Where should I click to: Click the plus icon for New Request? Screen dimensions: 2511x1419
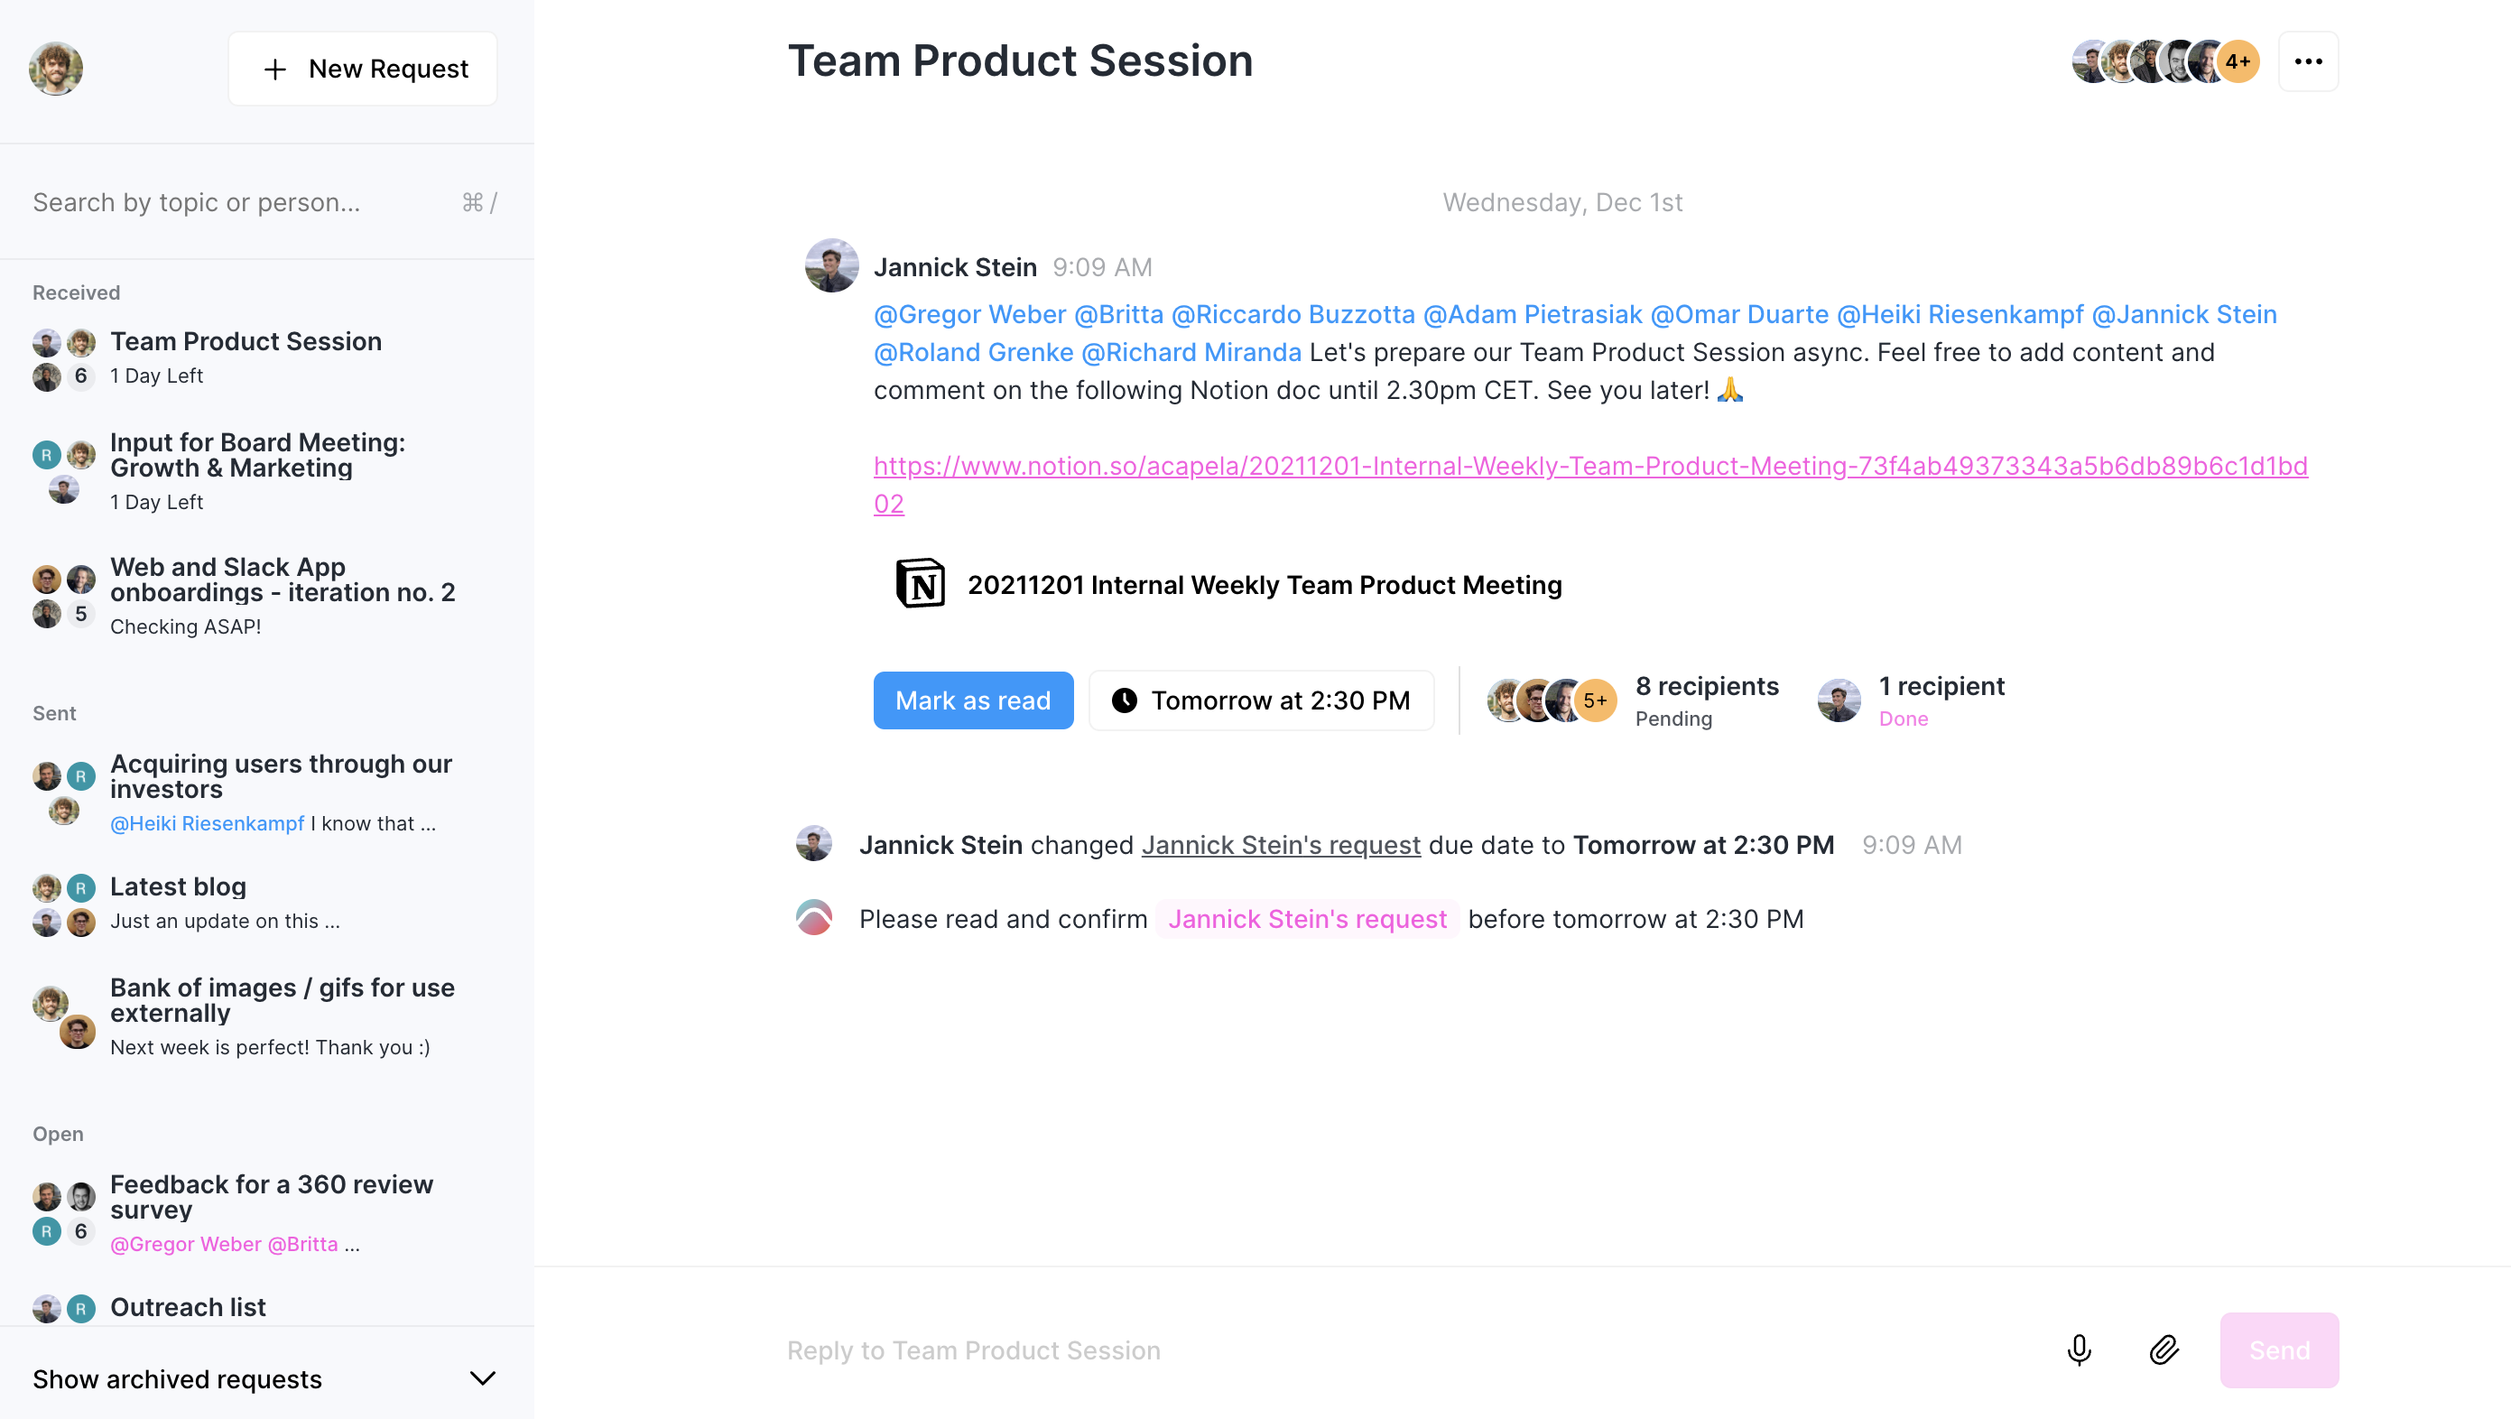tap(275, 70)
